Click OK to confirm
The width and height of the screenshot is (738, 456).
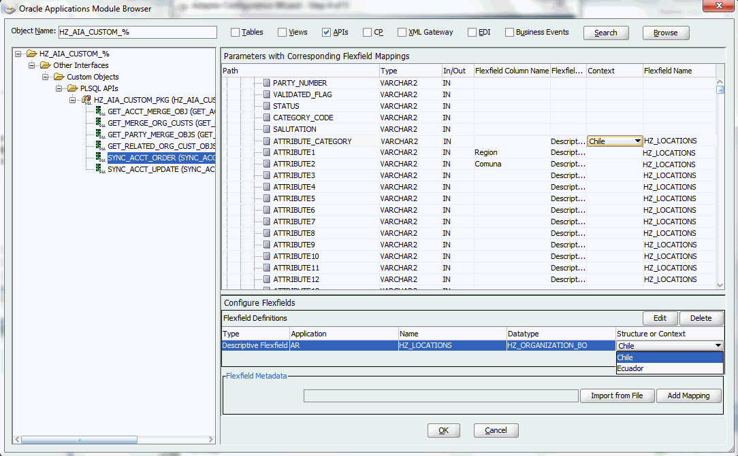(x=443, y=430)
